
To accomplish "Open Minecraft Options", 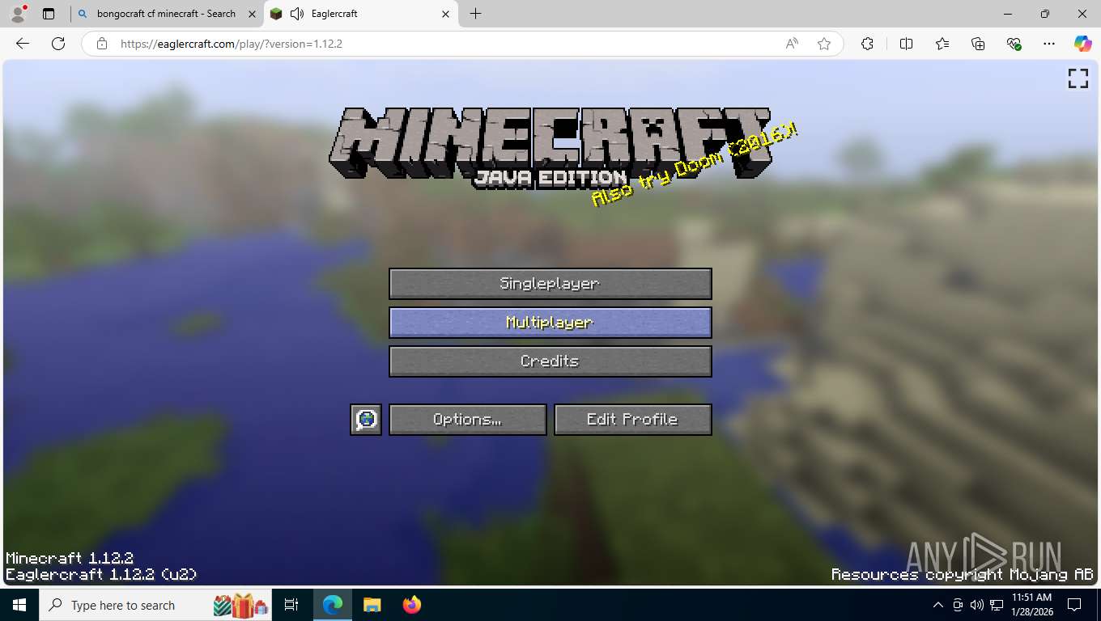I will click(x=468, y=420).
